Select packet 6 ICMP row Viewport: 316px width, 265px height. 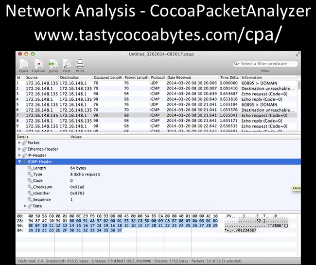pos(156,110)
